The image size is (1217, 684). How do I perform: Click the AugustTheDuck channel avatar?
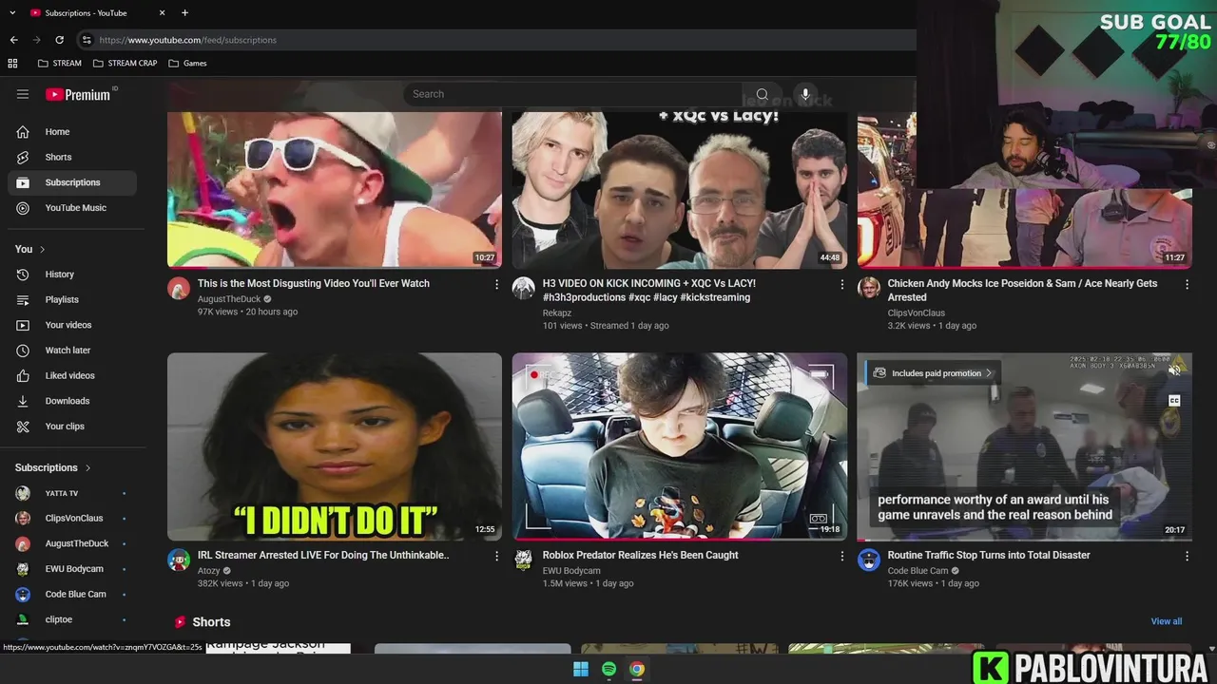coord(179,288)
